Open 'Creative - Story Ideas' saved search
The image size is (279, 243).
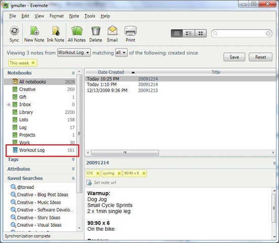pyautogui.click(x=35, y=218)
